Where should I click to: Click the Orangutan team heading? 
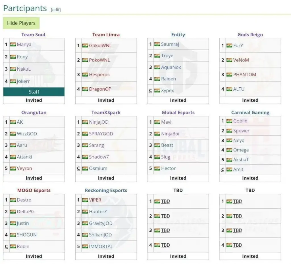[x=34, y=112]
